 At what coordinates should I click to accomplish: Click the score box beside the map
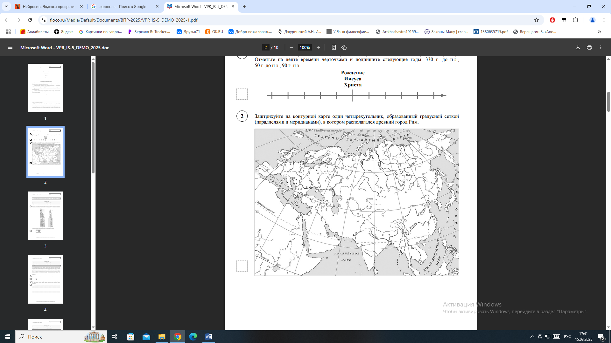click(x=242, y=266)
